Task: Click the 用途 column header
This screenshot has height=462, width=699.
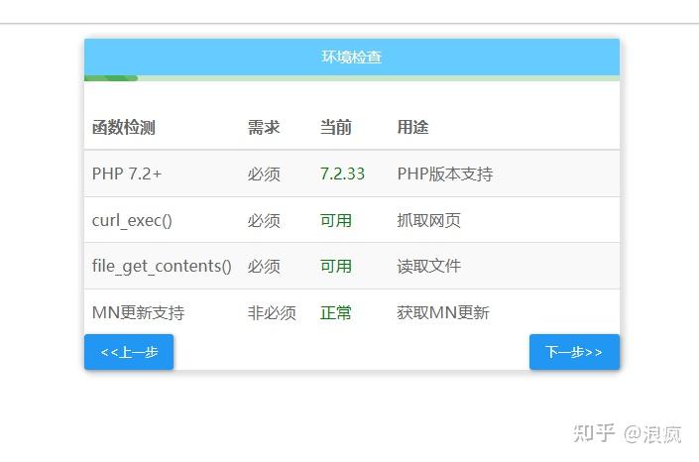Action: pyautogui.click(x=412, y=128)
